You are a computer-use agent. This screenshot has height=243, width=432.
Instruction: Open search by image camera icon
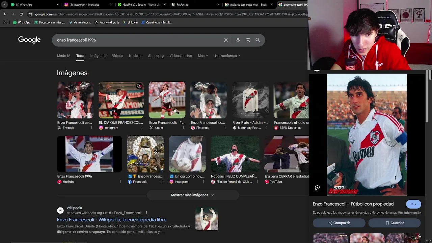coord(248,40)
